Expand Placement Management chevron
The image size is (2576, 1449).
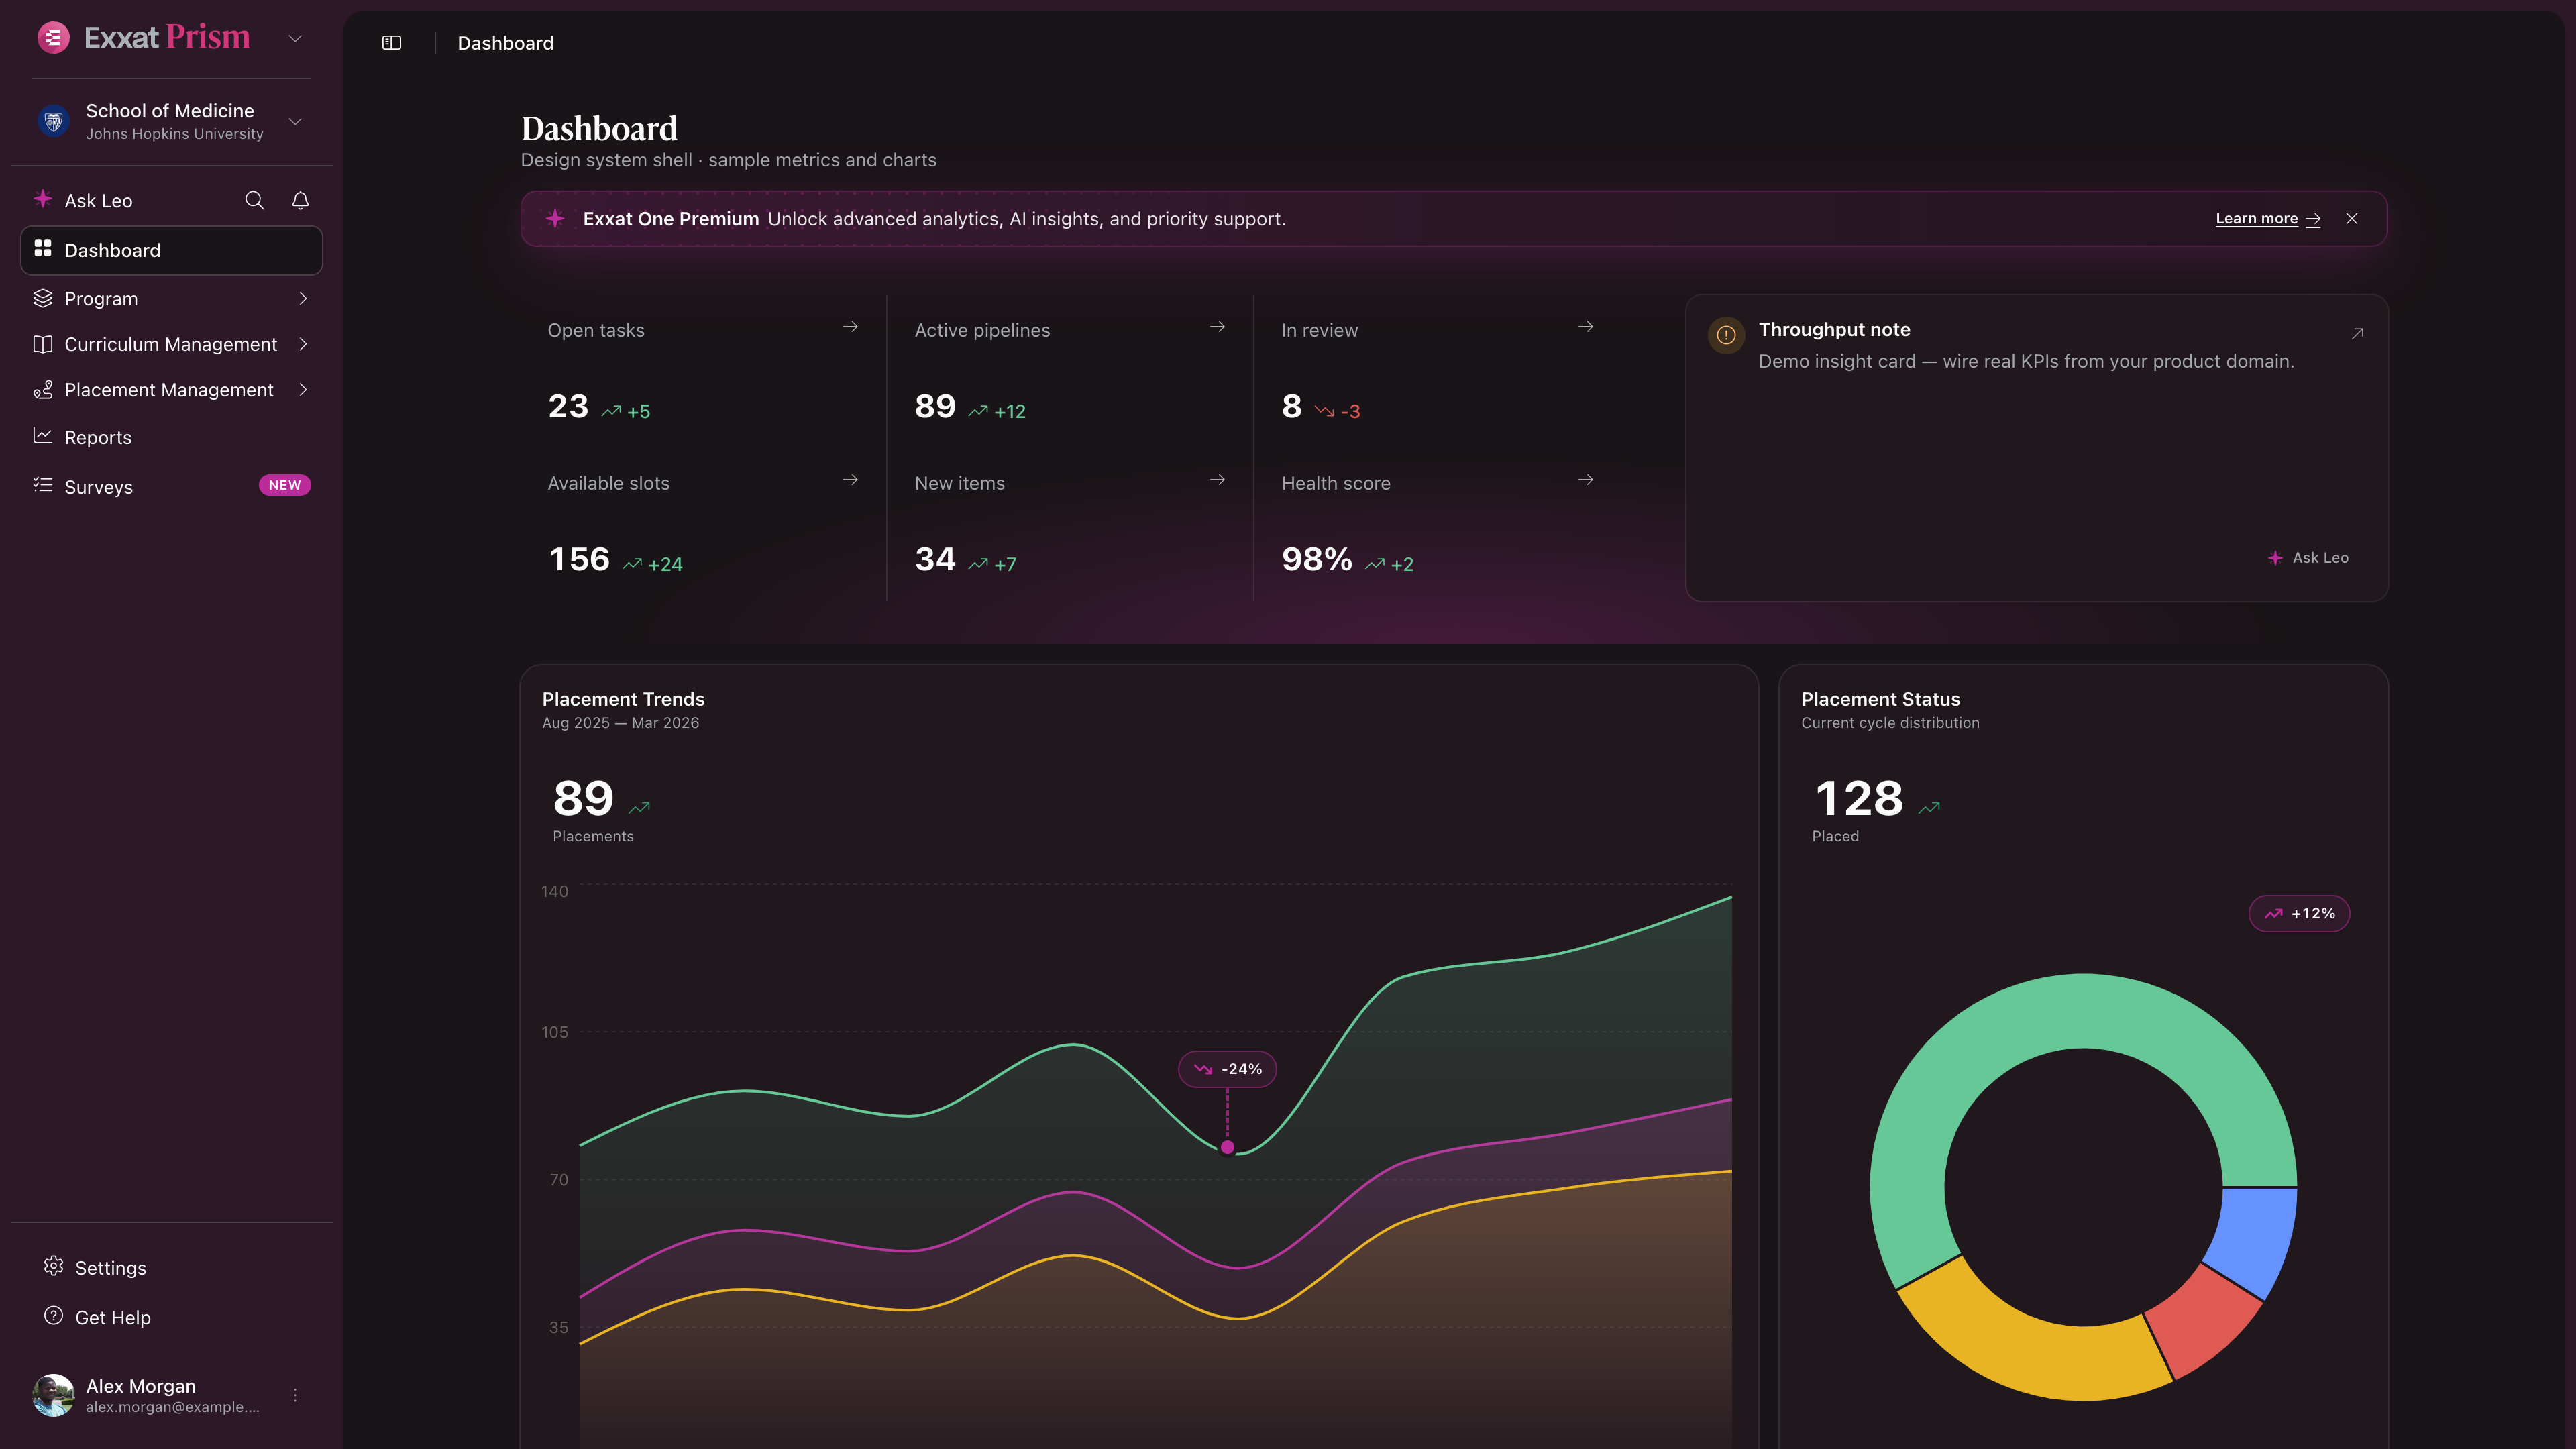(303, 390)
